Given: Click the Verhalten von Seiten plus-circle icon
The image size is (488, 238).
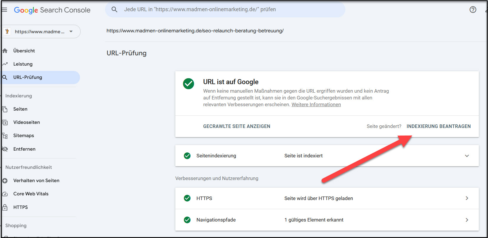Looking at the screenshot, I should 5,181.
